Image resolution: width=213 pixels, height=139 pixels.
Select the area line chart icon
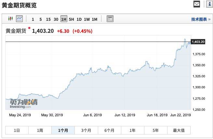pos(20,19)
